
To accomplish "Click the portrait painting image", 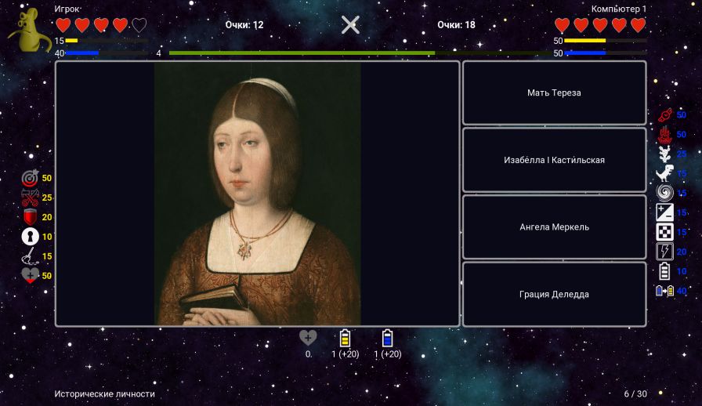I will [257, 194].
